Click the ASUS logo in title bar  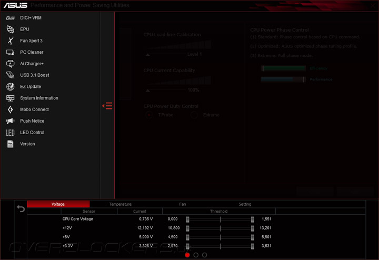coord(15,5)
